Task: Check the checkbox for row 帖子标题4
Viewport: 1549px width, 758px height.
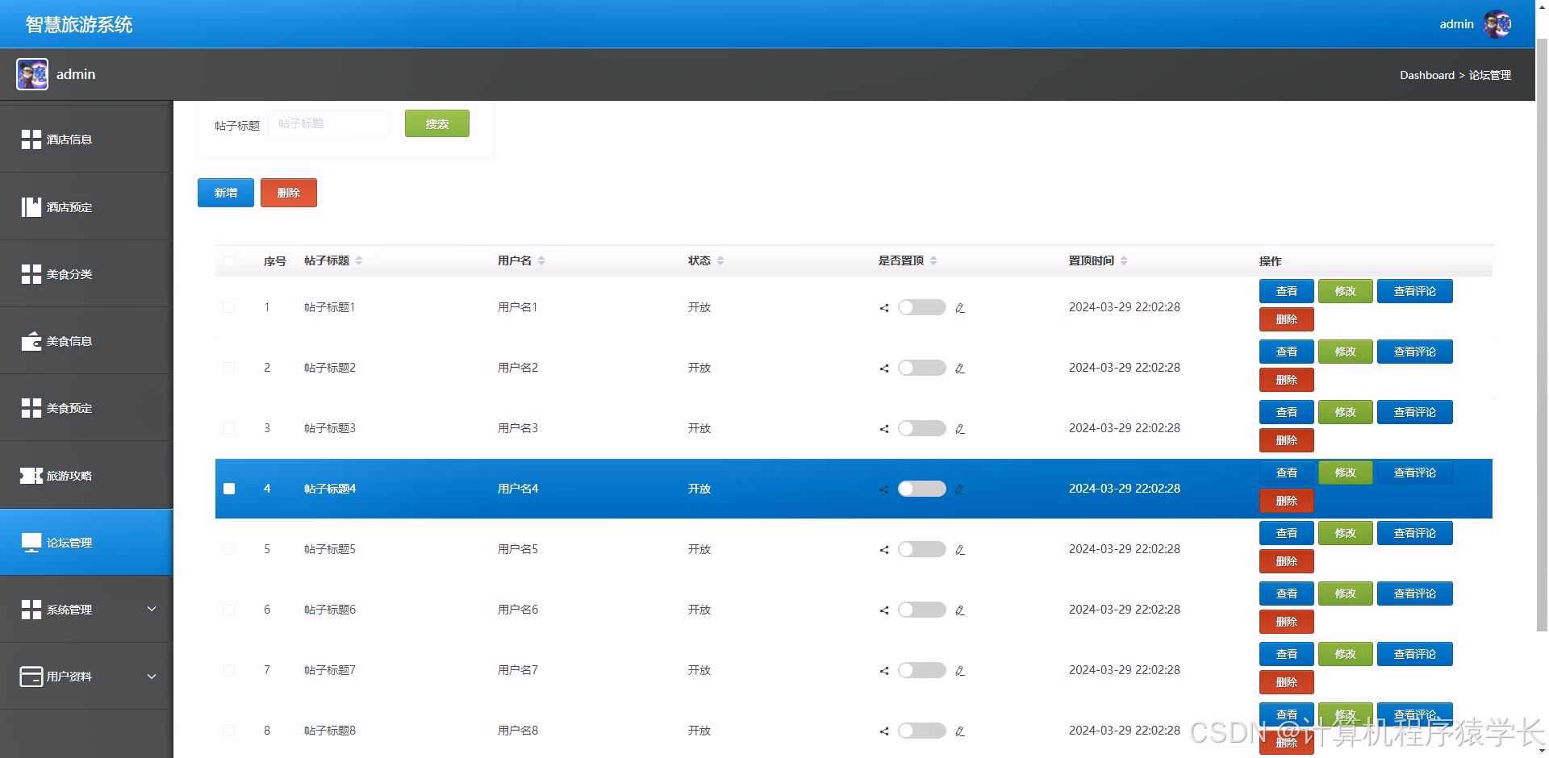Action: click(229, 489)
